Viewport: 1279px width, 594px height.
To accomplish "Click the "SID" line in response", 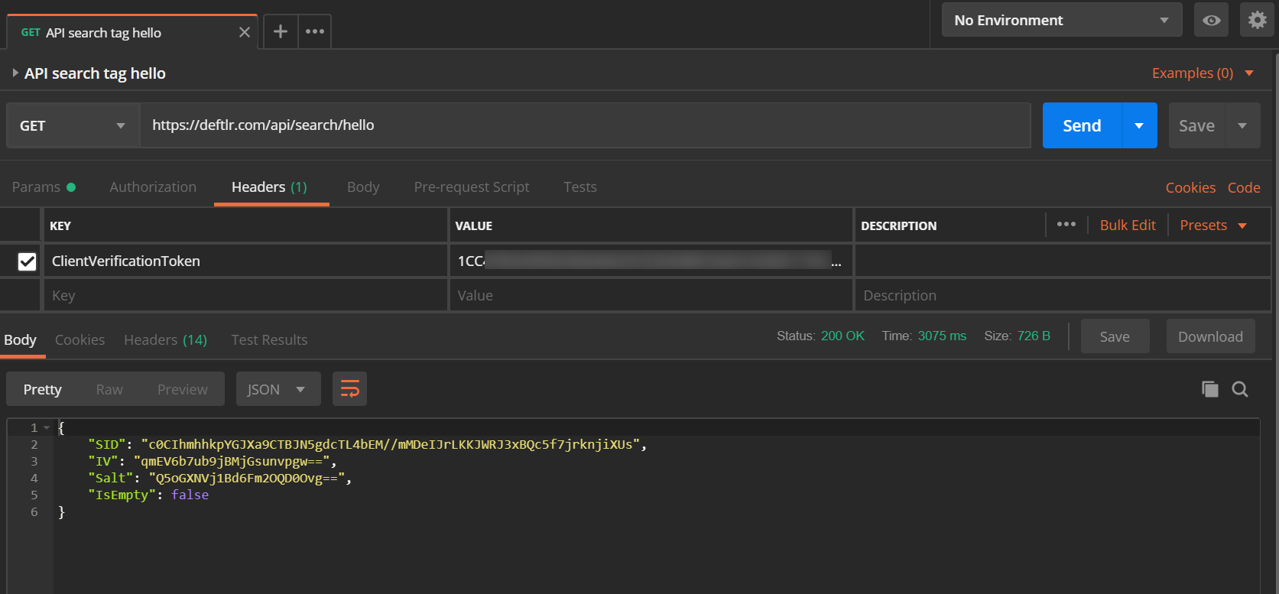I will (367, 445).
